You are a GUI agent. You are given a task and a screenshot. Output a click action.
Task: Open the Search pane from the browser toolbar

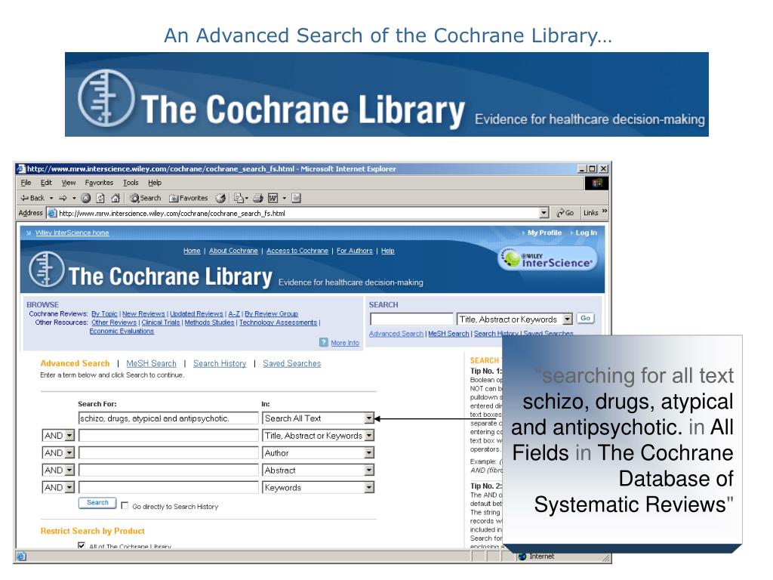click(146, 199)
